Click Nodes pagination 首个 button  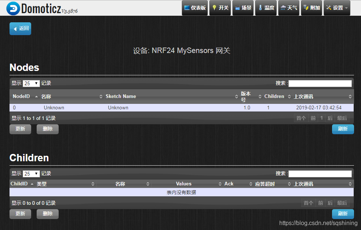pos(301,118)
